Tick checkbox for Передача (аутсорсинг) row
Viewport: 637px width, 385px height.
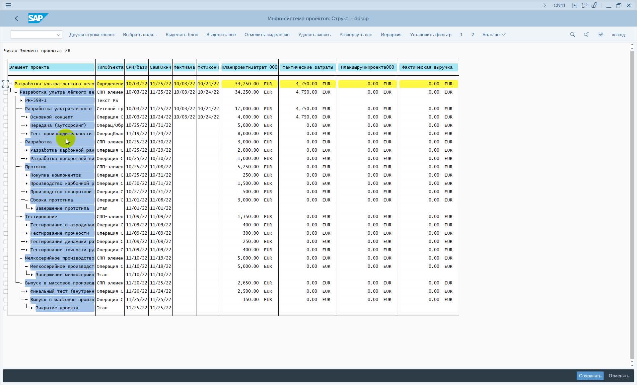pyautogui.click(x=5, y=125)
